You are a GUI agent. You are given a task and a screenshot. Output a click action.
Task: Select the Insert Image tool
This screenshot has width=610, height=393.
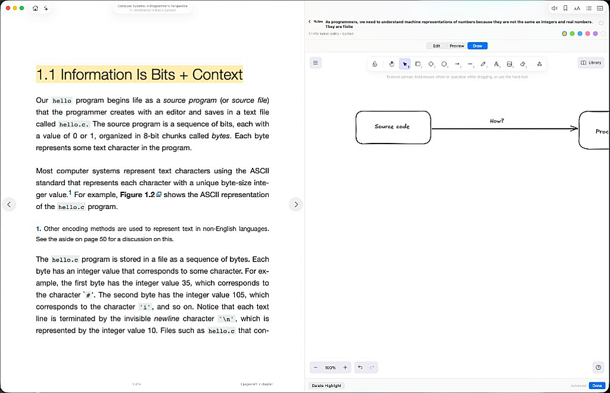(509, 64)
